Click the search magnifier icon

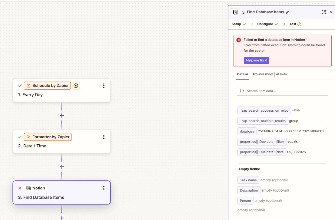coord(242,91)
